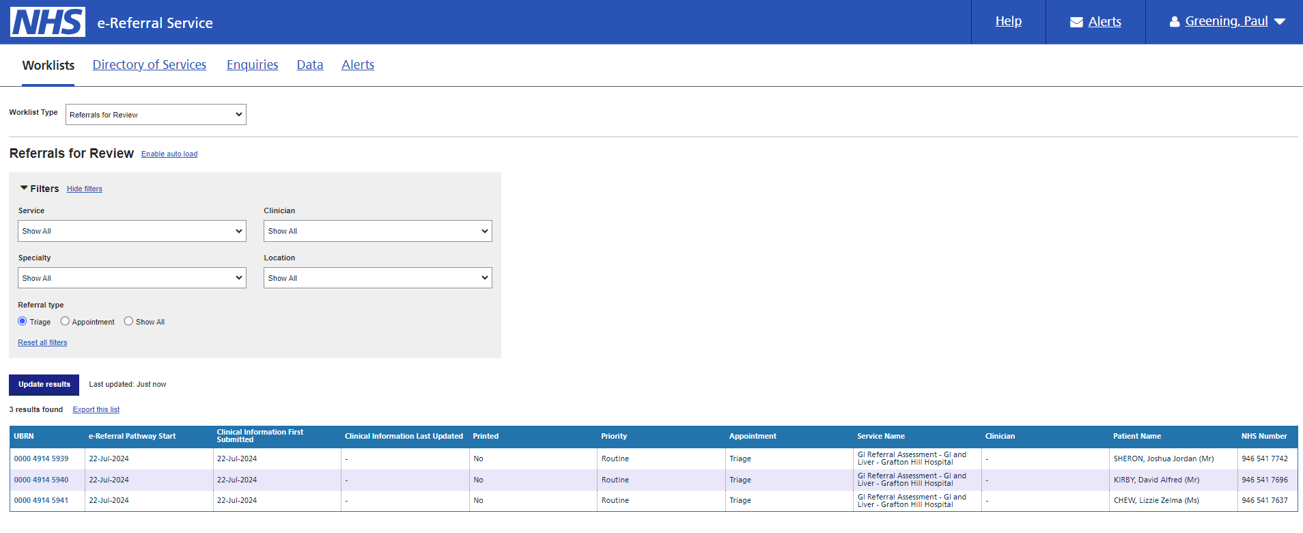Click patient name SHERON, Joshua Jordan (Mr)
The width and height of the screenshot is (1303, 533).
click(1164, 459)
